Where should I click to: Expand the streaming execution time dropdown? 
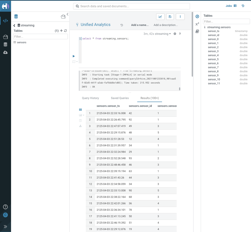coord(157,34)
